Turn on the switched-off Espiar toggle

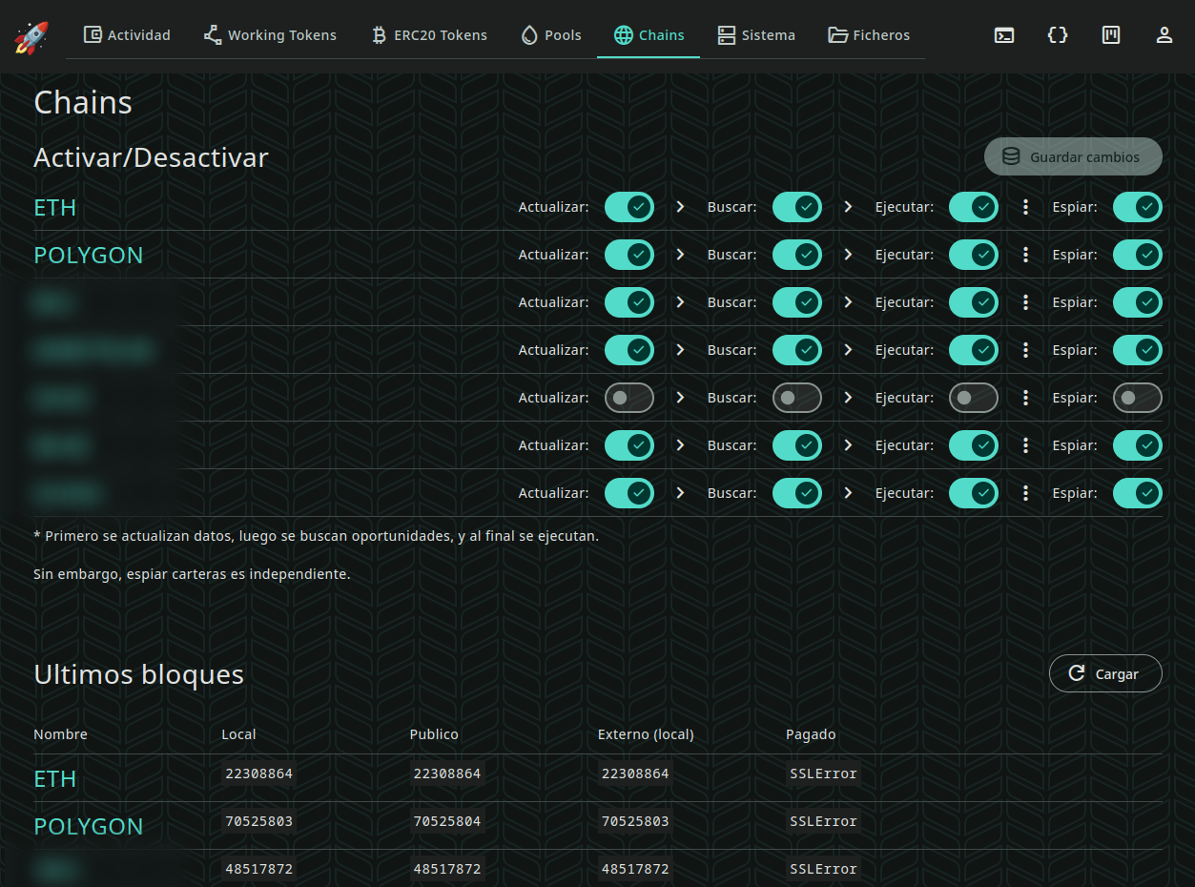pos(1138,398)
